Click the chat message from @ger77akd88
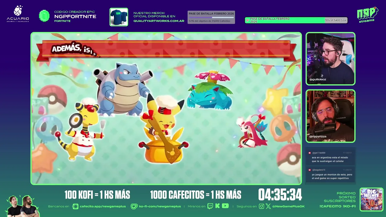This screenshot has height=217, width=386. pyautogui.click(x=331, y=157)
